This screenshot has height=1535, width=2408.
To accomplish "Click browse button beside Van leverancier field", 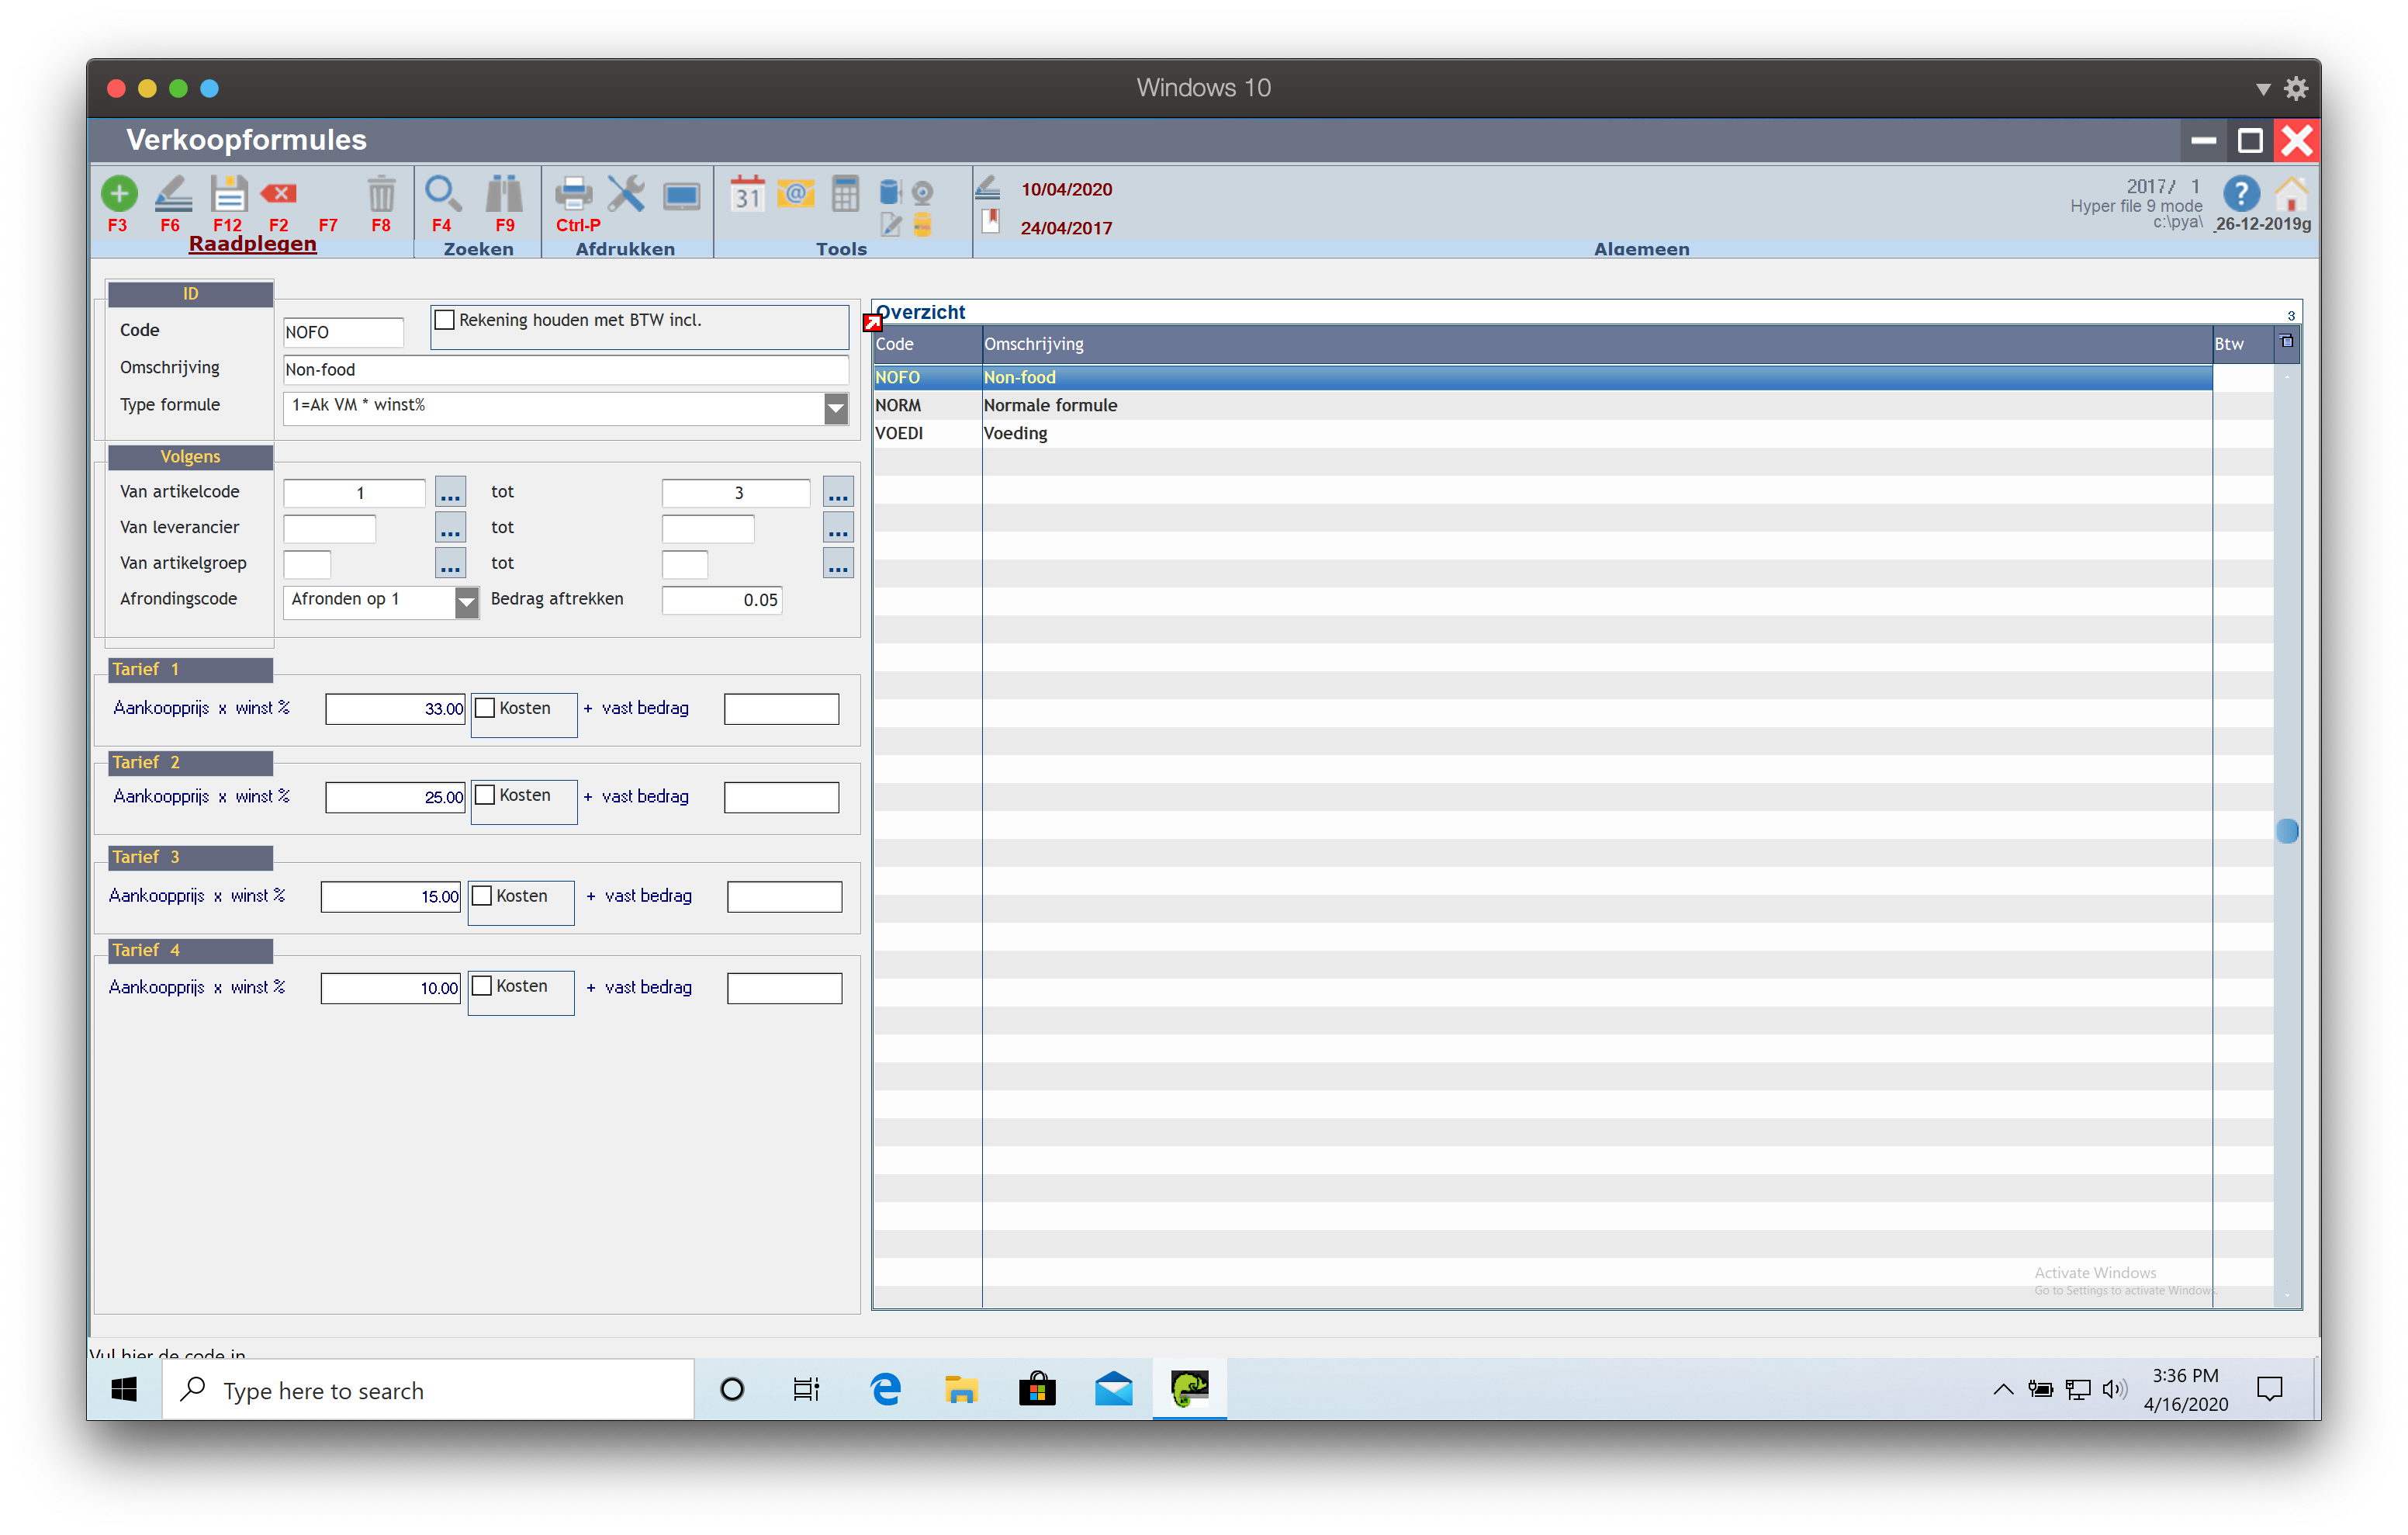I will click(x=451, y=528).
